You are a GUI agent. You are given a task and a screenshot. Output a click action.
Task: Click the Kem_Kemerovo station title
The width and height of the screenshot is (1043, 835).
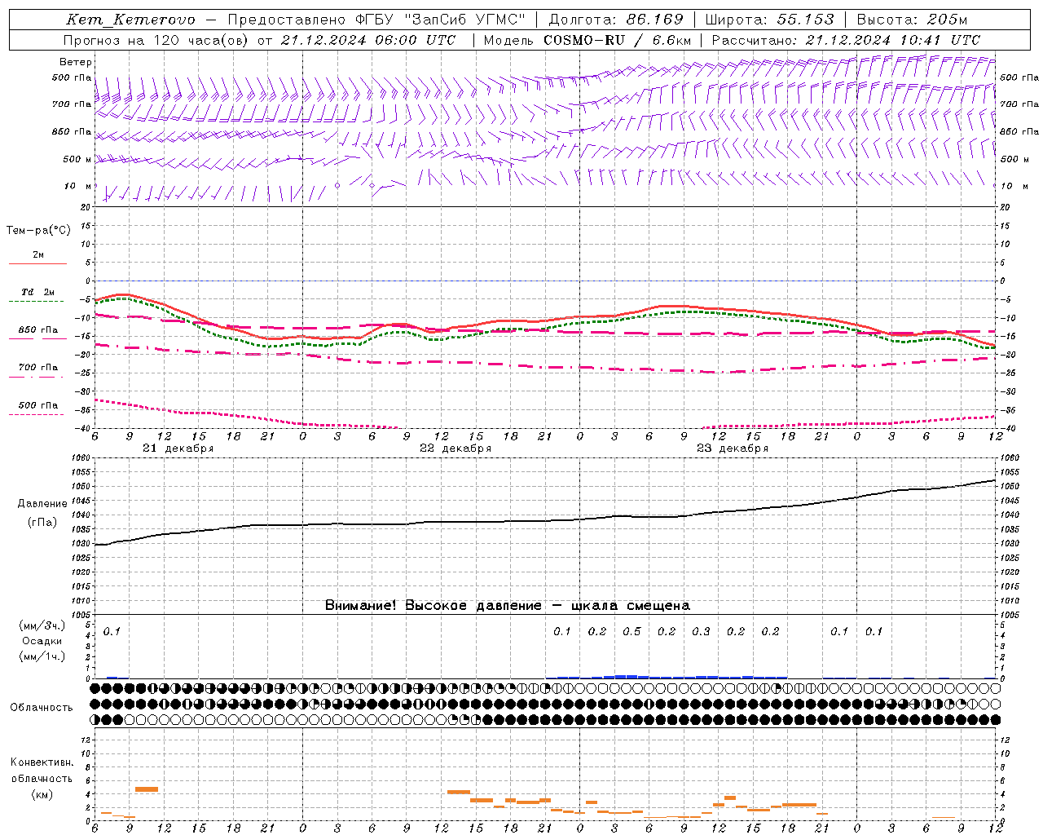(x=130, y=20)
